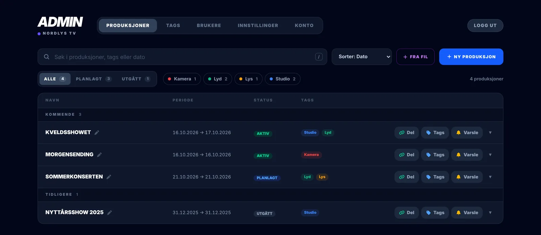Click the slash shortcut key hint
The image size is (541, 235).
click(x=319, y=57)
